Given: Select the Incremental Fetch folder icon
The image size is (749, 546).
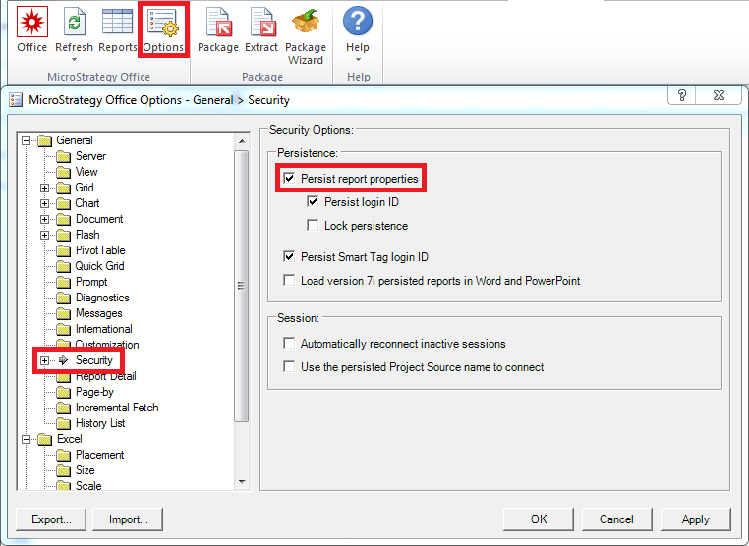Looking at the screenshot, I should pyautogui.click(x=63, y=409).
